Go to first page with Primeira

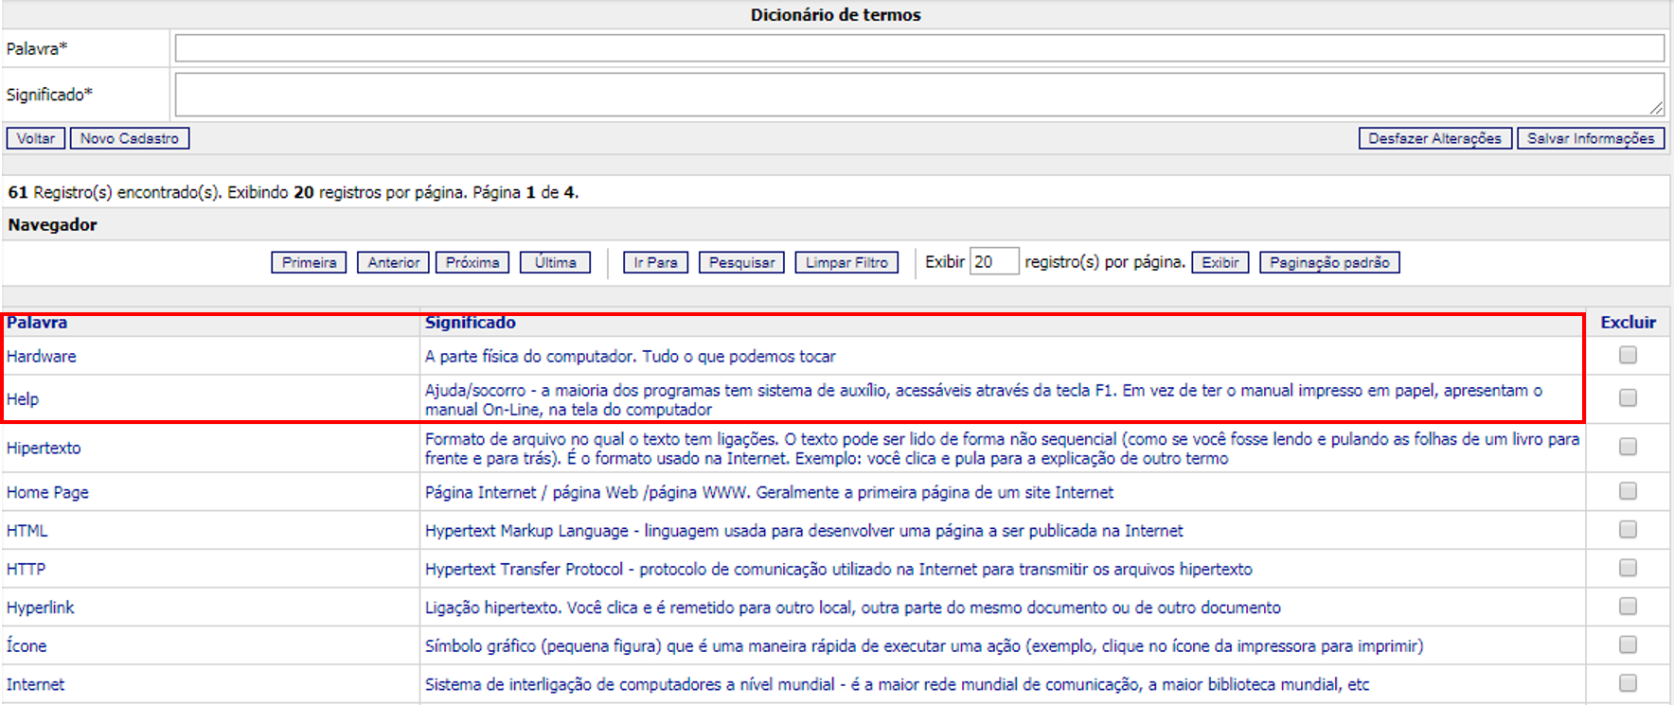click(309, 262)
